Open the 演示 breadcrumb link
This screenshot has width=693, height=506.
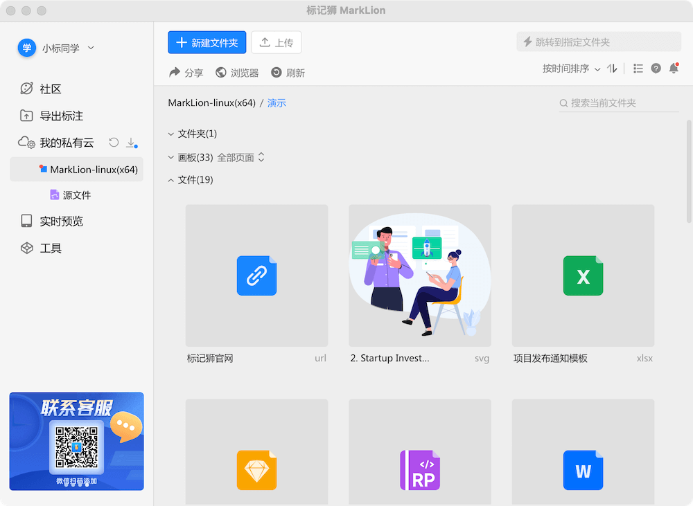coord(277,101)
